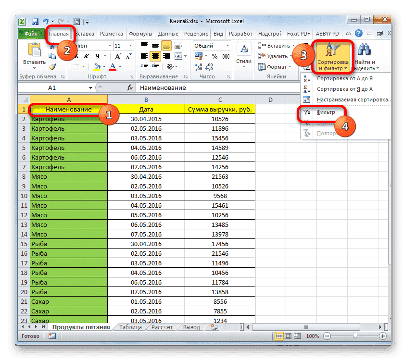Click the Сортировка от А до Я entry icon
This screenshot has height=361, width=415.
pyautogui.click(x=308, y=79)
